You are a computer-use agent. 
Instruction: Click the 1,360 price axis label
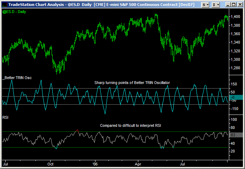point(235,34)
